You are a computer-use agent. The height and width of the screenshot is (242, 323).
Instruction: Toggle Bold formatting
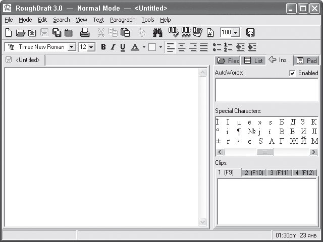coord(103,47)
